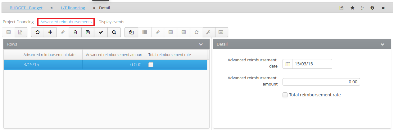Open search with magnifying glass icon
The height and width of the screenshot is (132, 394).
[x=114, y=32]
